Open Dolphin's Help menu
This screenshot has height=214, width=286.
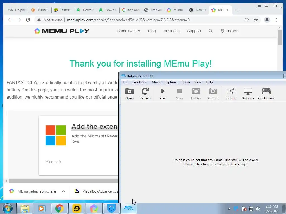tap(209, 82)
